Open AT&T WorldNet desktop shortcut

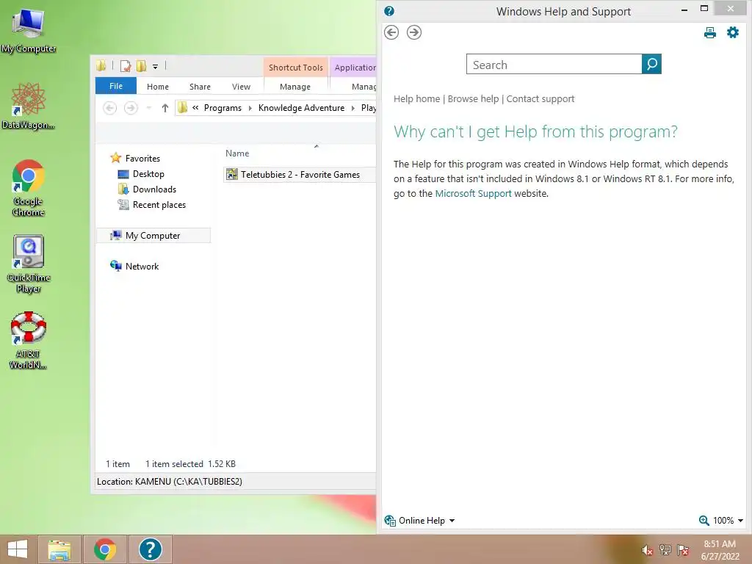tap(29, 341)
